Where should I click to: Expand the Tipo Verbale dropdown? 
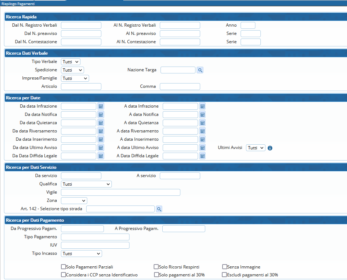(x=71, y=62)
